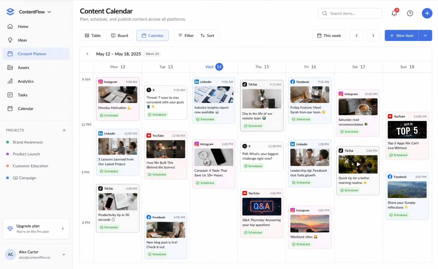This screenshot has width=438, height=269.
Task: Go to next week arrow
Action: (x=373, y=36)
